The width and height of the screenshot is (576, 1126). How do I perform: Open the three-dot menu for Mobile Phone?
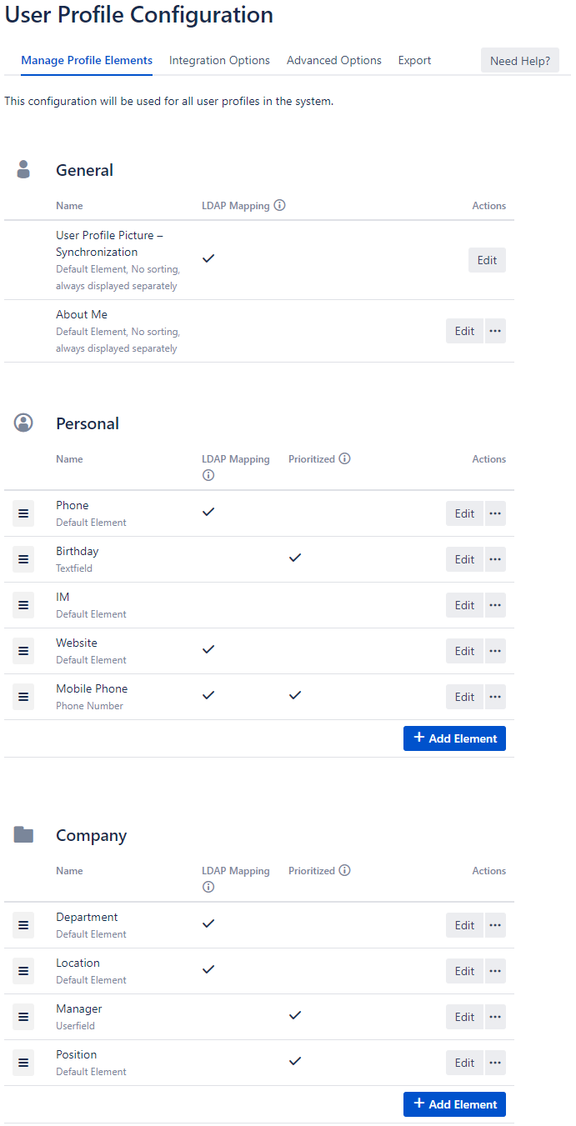(495, 697)
